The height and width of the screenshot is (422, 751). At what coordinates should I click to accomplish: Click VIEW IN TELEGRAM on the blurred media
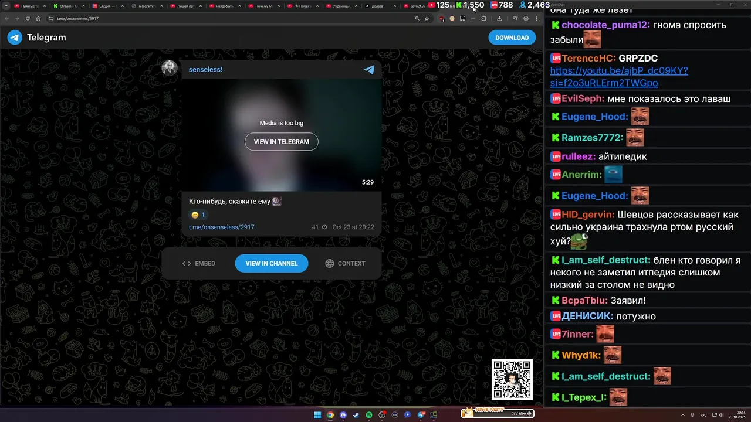pos(282,141)
